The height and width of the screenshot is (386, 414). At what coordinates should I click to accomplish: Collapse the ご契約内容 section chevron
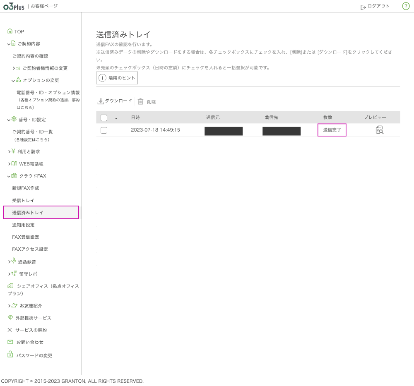click(x=9, y=44)
